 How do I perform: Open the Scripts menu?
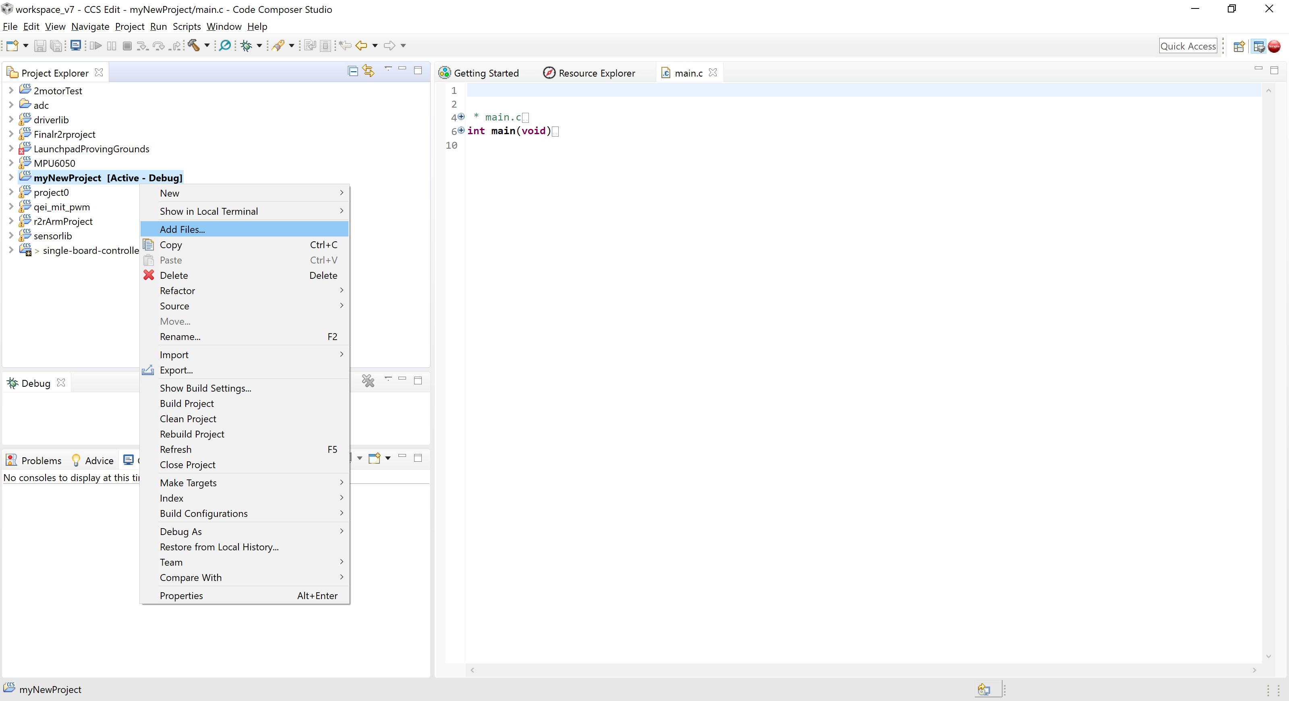tap(187, 27)
